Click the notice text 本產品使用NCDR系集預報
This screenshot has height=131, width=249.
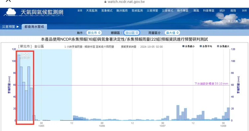coord(124,39)
